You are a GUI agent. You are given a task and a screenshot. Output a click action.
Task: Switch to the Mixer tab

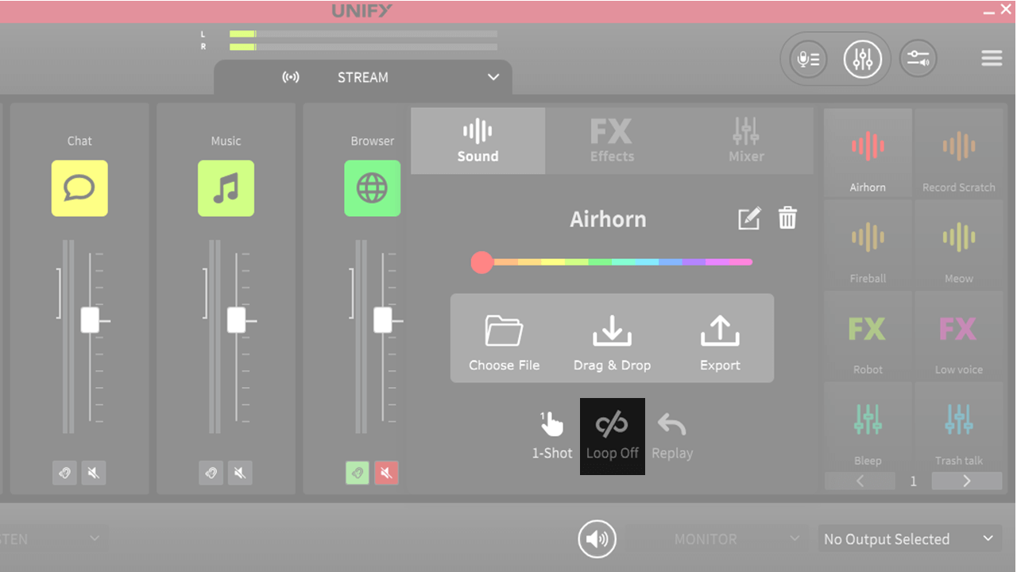pos(746,141)
